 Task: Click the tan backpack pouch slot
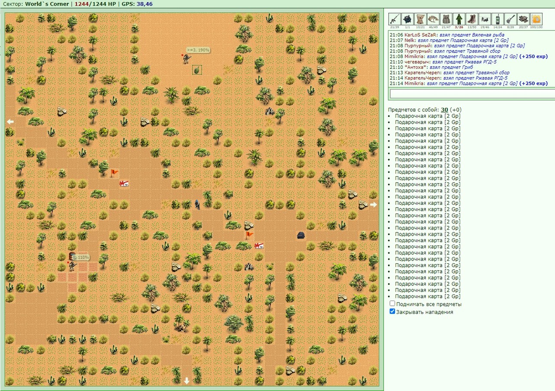point(420,19)
